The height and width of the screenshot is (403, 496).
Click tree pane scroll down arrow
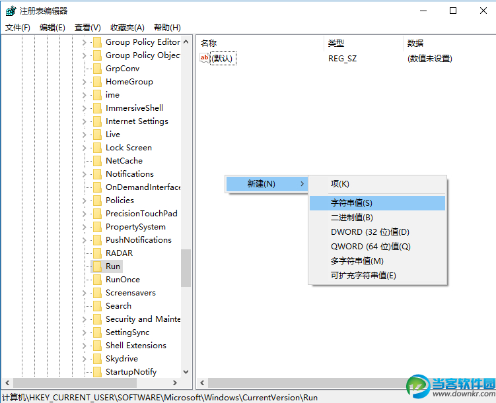coord(186,372)
